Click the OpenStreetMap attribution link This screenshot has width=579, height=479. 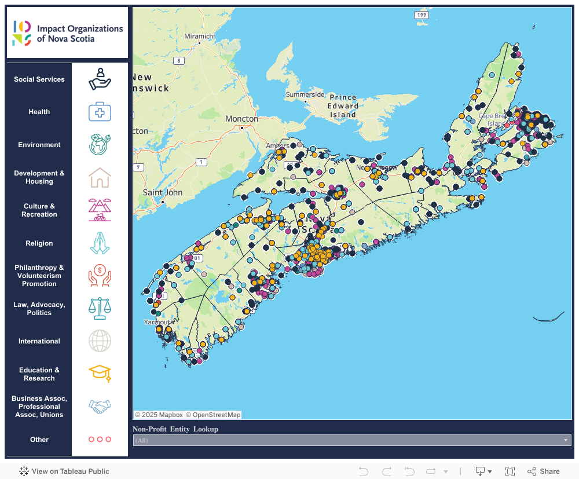tap(217, 415)
